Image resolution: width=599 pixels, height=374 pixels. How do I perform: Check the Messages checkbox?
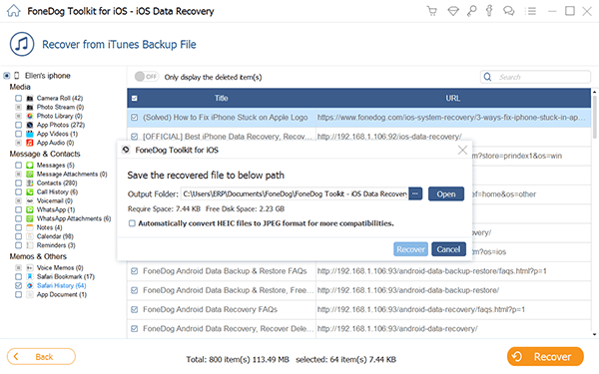18,166
